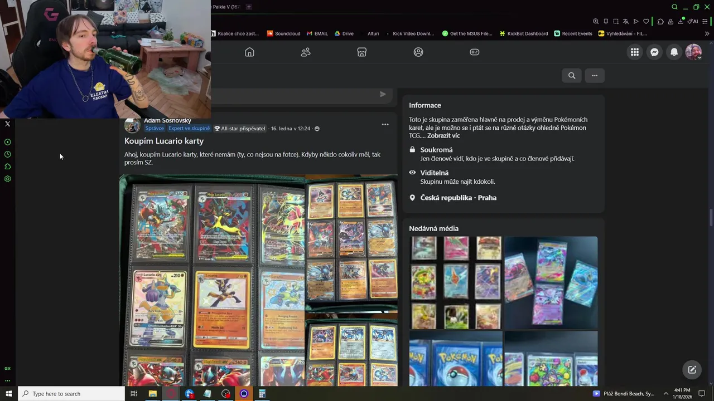Open Calculator from taskbar

coord(262,393)
